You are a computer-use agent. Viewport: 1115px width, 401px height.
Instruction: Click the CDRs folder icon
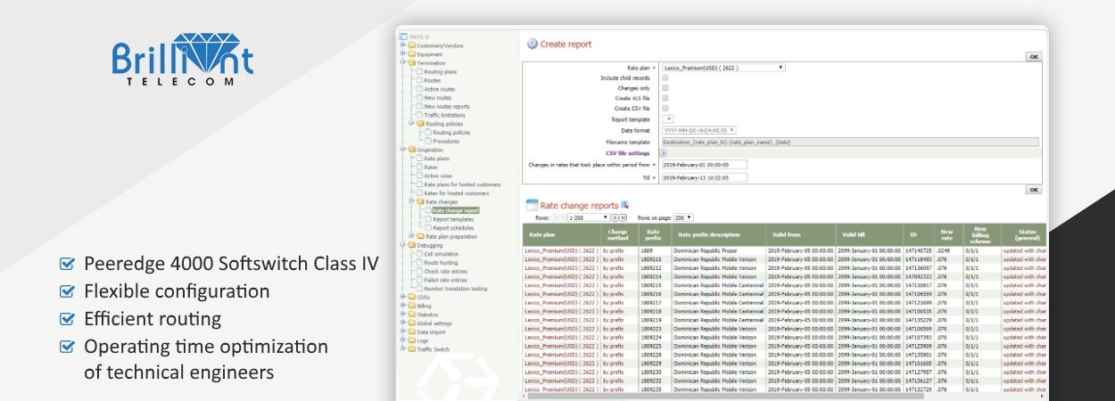[x=413, y=297]
